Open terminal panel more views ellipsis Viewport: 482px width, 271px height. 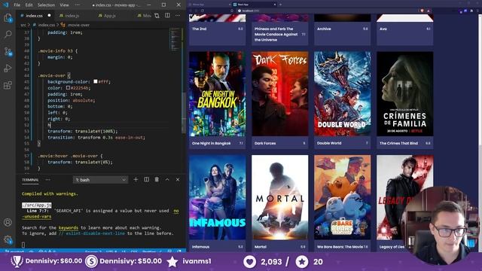pyautogui.click(x=47, y=180)
